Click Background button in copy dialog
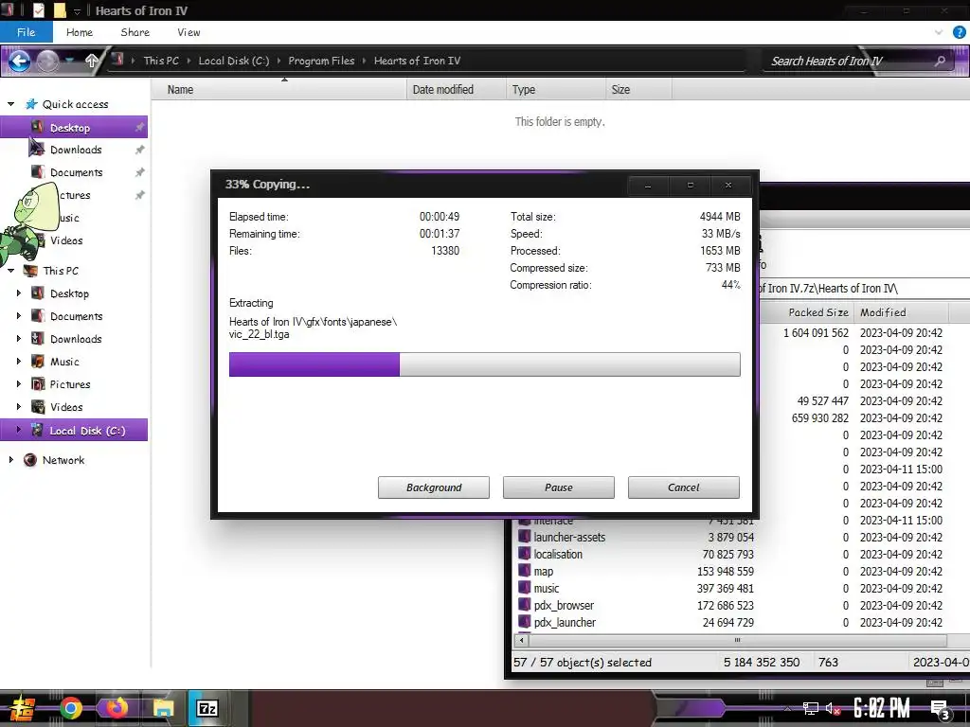This screenshot has width=970, height=727. click(x=434, y=488)
